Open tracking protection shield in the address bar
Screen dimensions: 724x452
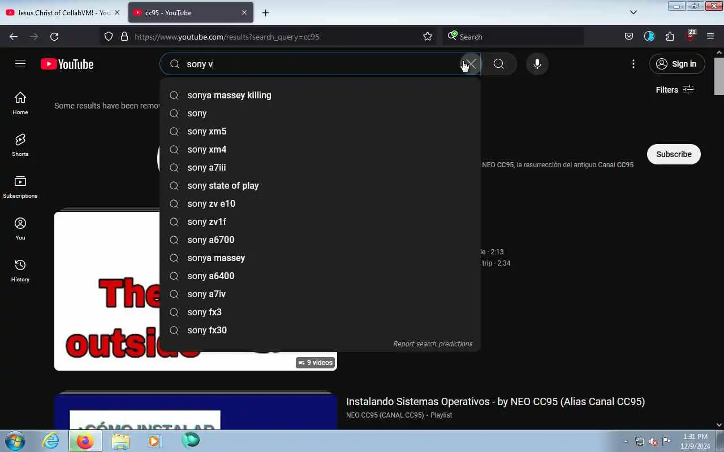coord(109,37)
